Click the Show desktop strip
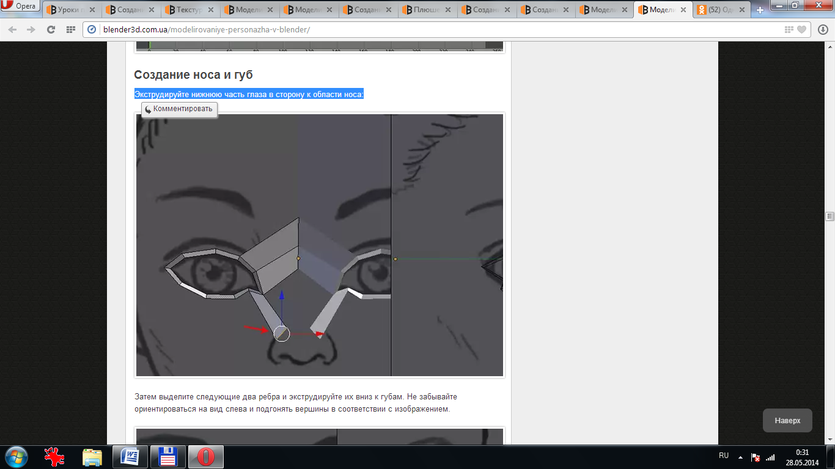Image resolution: width=835 pixels, height=469 pixels. (831, 457)
